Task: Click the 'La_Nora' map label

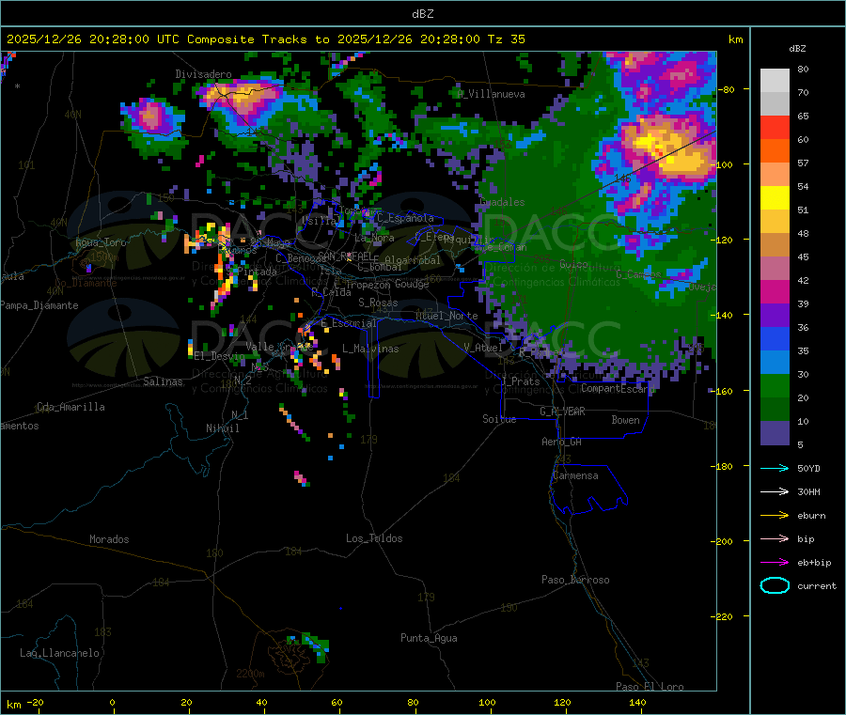Action: coord(374,238)
